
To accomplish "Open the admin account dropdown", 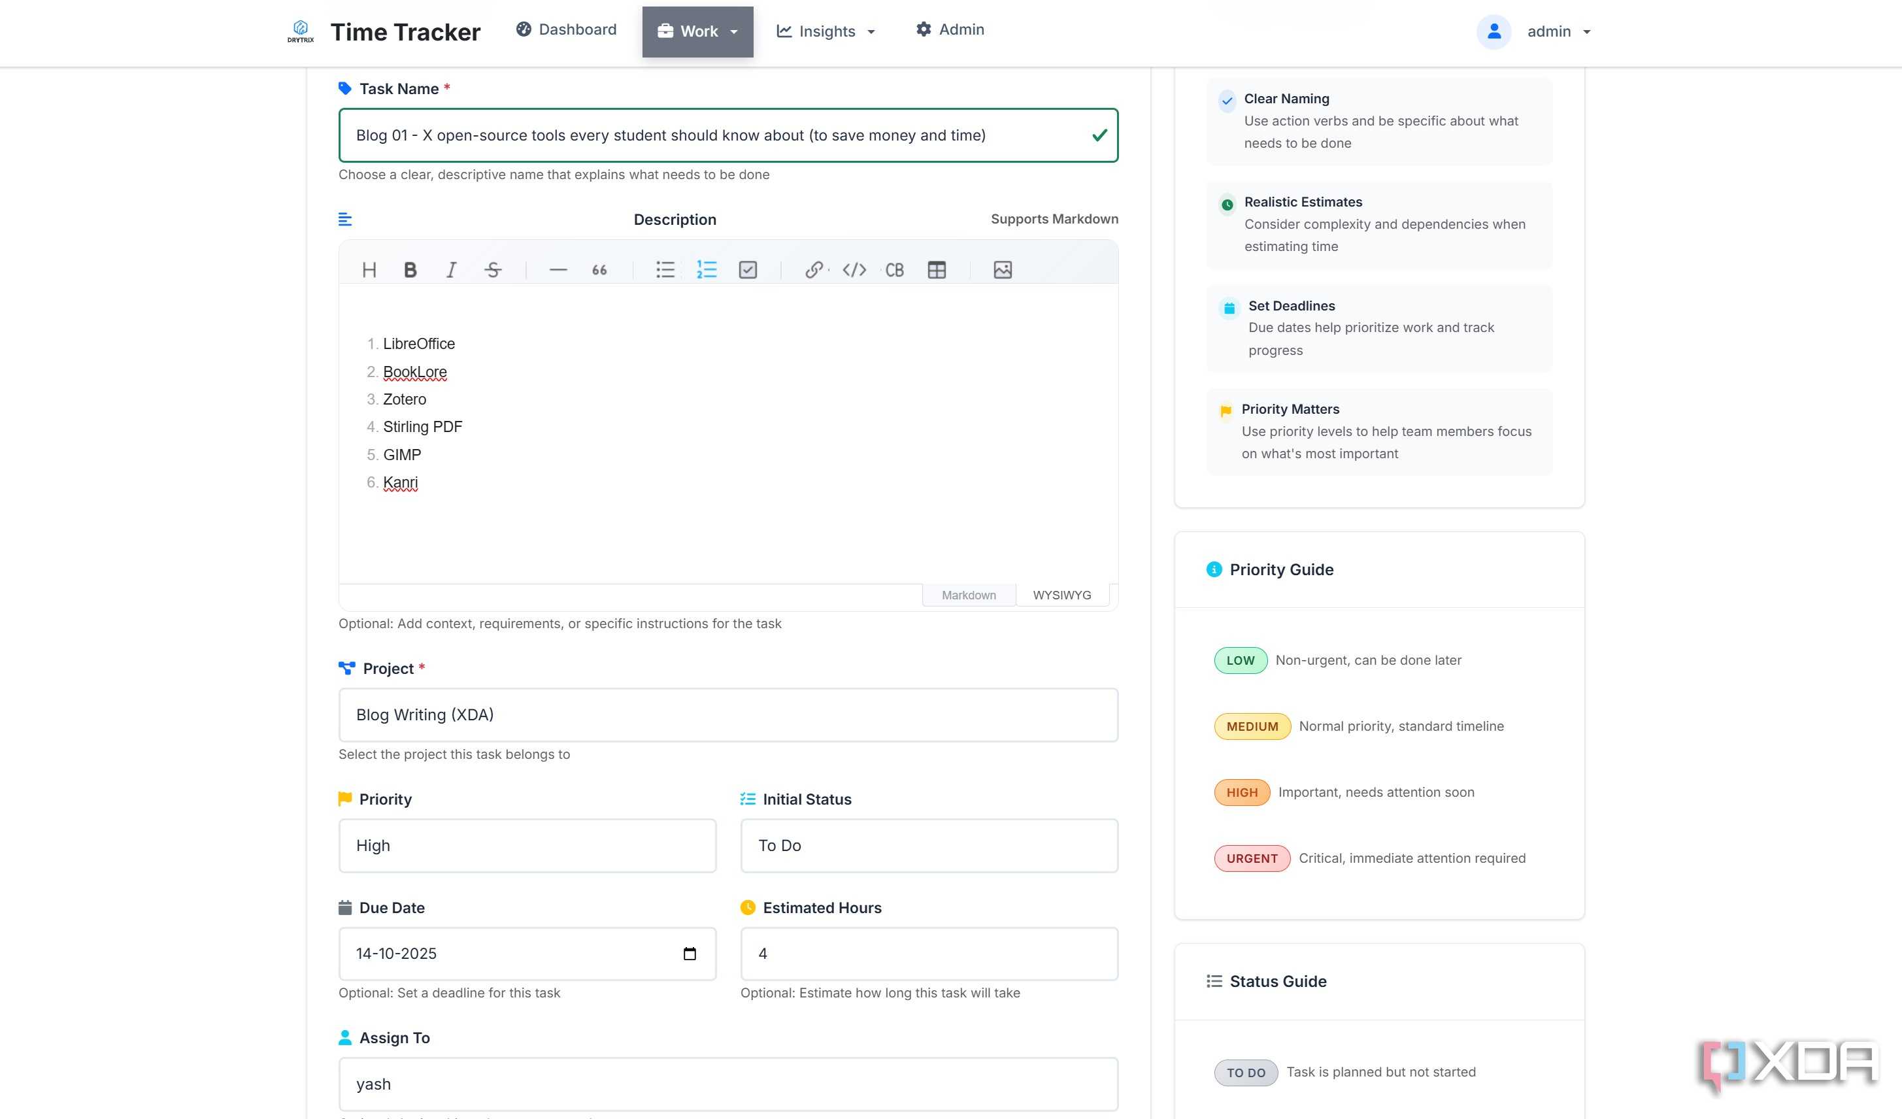I will pyautogui.click(x=1559, y=31).
